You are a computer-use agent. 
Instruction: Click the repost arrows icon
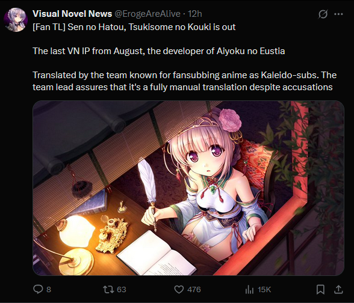pos(108,289)
